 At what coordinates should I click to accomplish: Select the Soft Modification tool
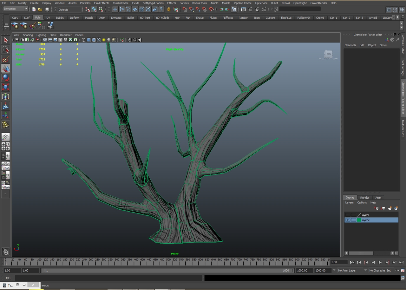(x=5, y=106)
